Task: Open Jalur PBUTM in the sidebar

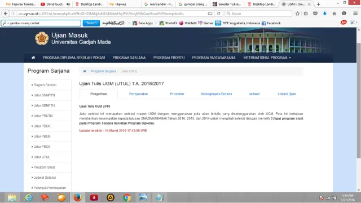Action: 50,116
